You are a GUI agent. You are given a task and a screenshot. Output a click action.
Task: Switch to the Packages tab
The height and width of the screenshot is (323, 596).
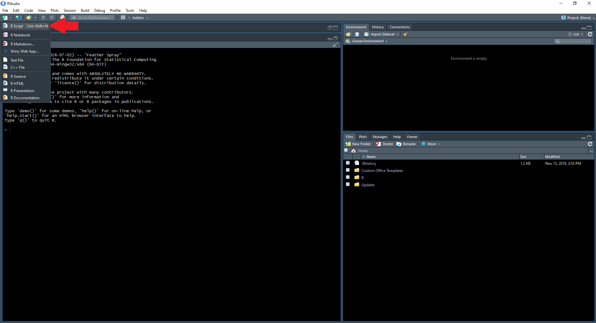point(380,137)
